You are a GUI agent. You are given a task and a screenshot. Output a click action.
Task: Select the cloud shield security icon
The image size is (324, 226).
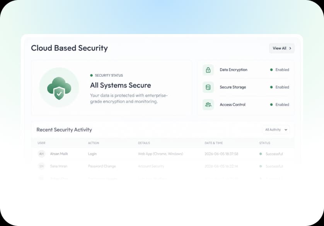(59, 88)
